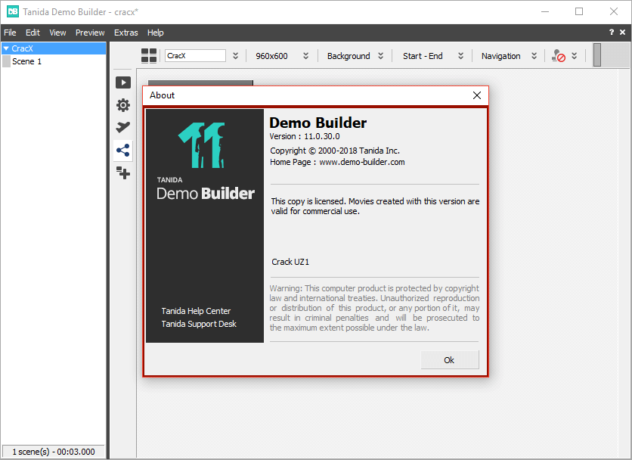Expand the Navigation dropdown chevron
The width and height of the screenshot is (632, 460).
(x=534, y=56)
